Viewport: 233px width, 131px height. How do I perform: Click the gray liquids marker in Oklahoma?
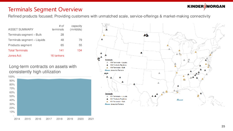click(159, 73)
